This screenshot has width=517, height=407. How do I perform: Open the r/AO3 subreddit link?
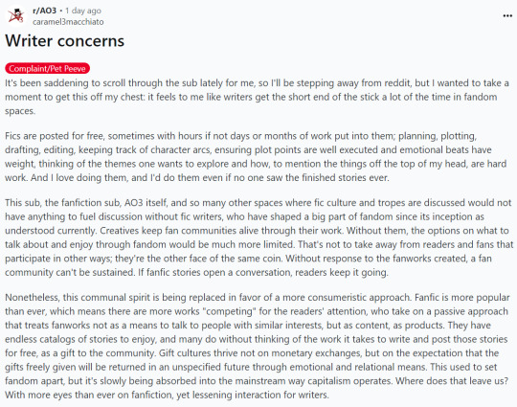coord(44,11)
